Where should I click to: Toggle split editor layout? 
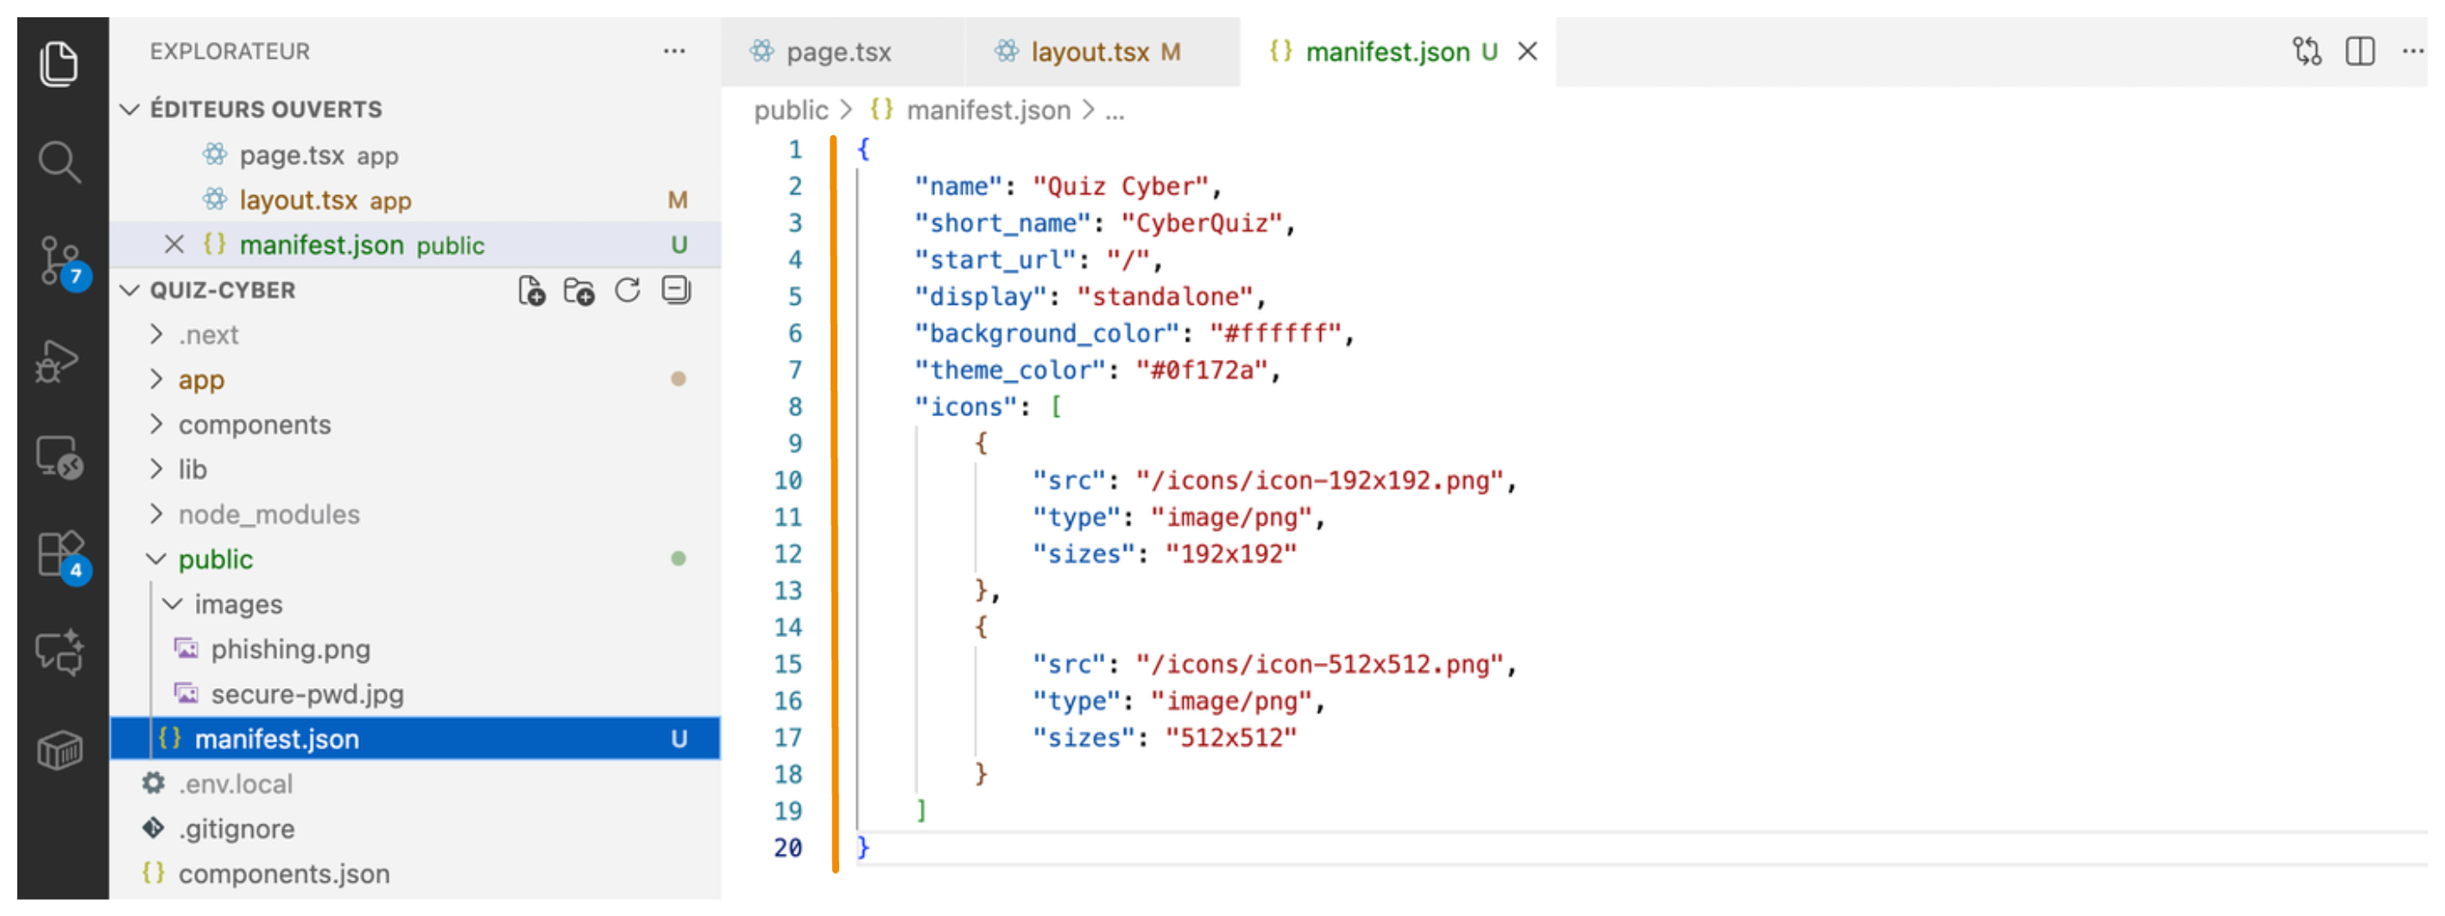[x=2359, y=51]
